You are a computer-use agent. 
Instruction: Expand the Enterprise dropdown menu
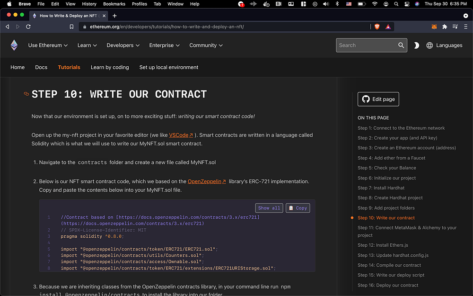click(x=165, y=45)
